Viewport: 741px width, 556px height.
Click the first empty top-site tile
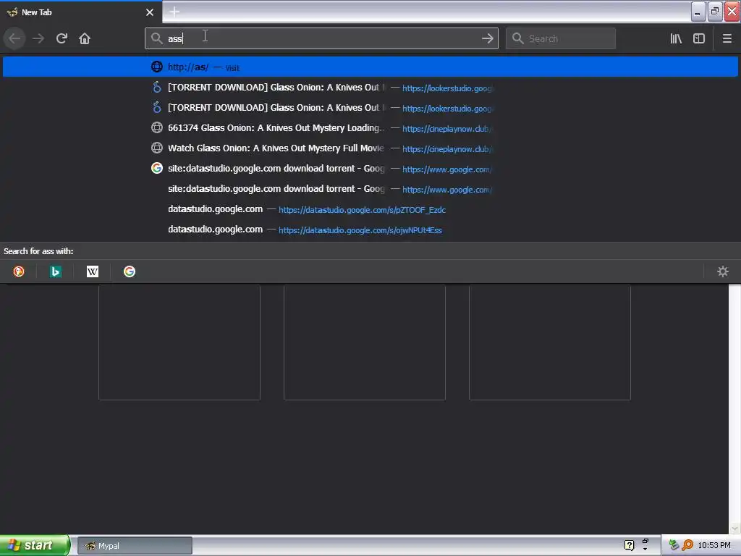point(179,342)
